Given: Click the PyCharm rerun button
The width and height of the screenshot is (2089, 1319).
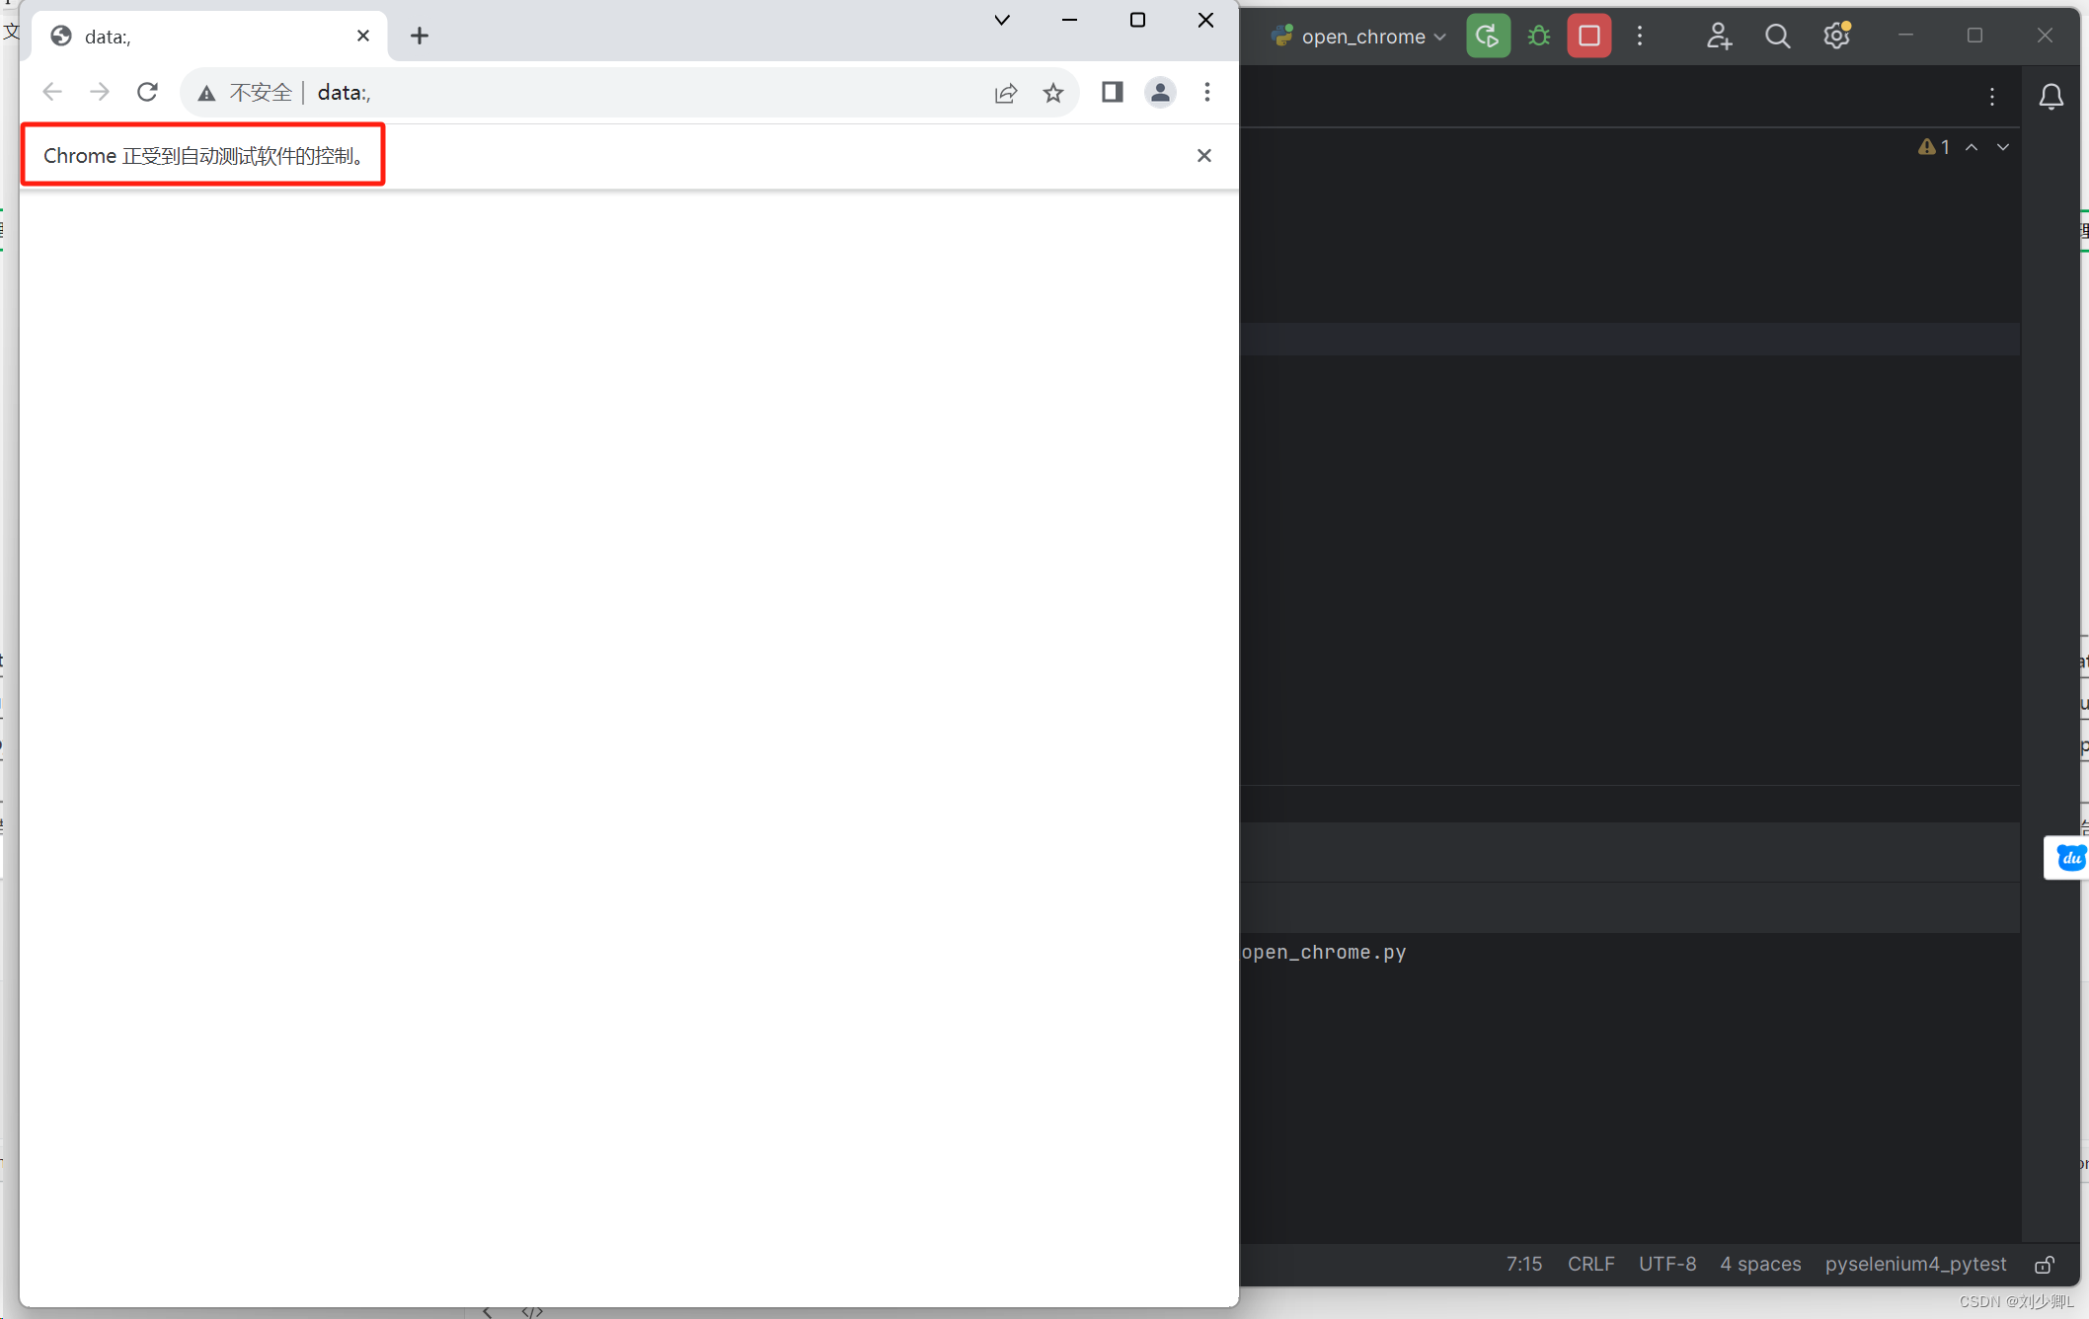Looking at the screenshot, I should pyautogui.click(x=1488, y=37).
